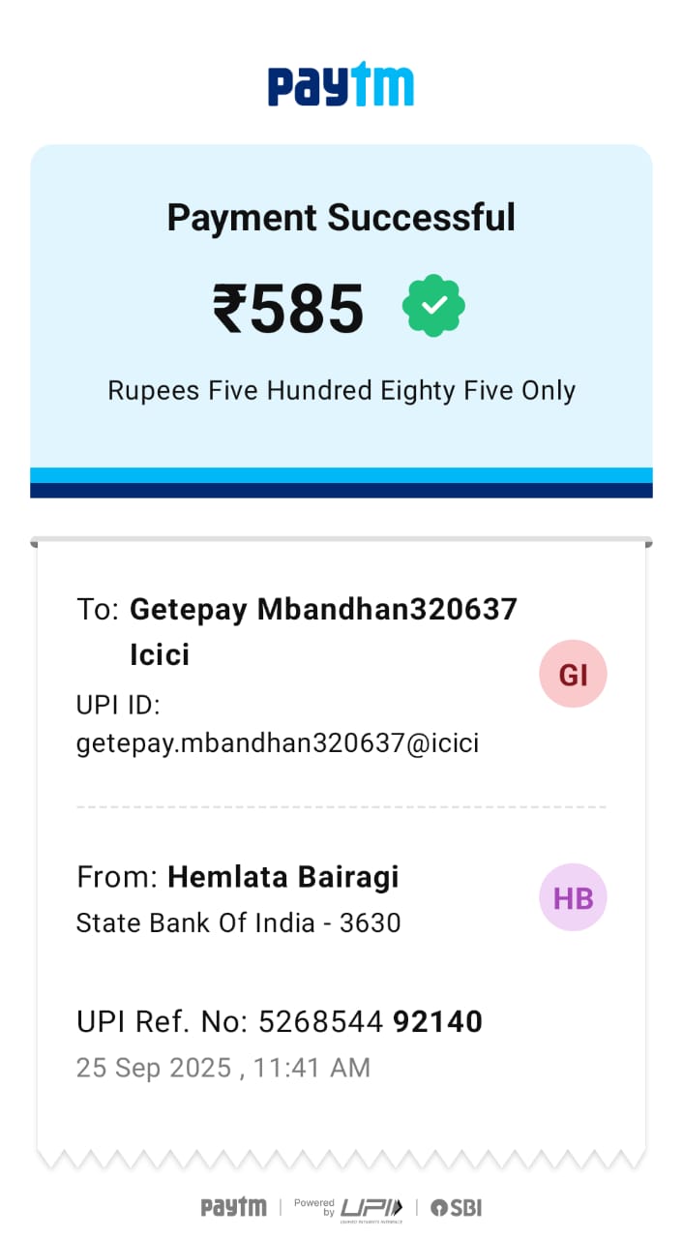Viewport: 683px width, 1239px height.
Task: Click the dashed divider between To and From
Action: 341,806
